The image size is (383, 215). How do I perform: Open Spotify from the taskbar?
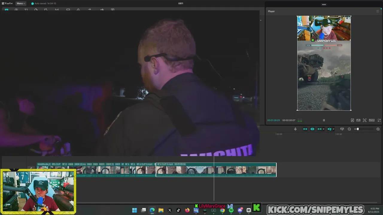[231, 210]
